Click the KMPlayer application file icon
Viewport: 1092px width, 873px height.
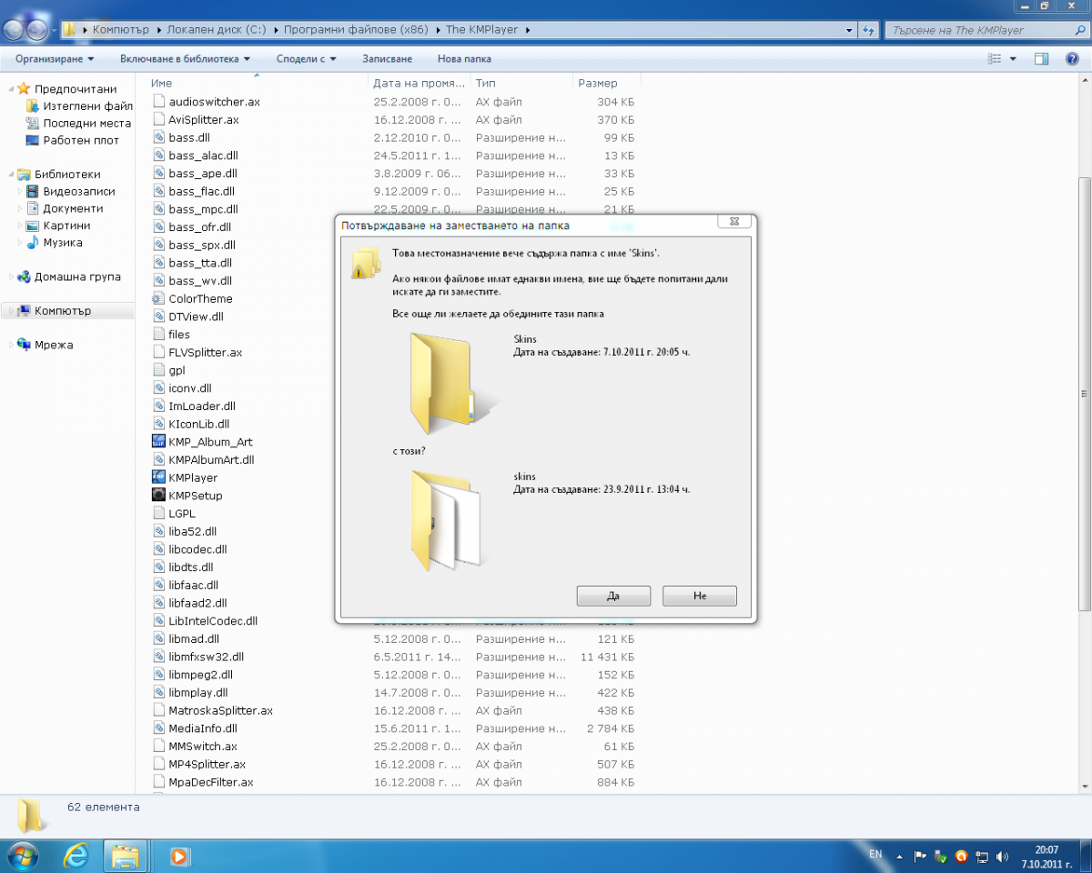[x=158, y=477]
